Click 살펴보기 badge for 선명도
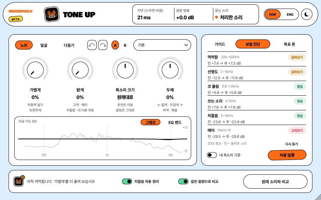 (x=297, y=72)
